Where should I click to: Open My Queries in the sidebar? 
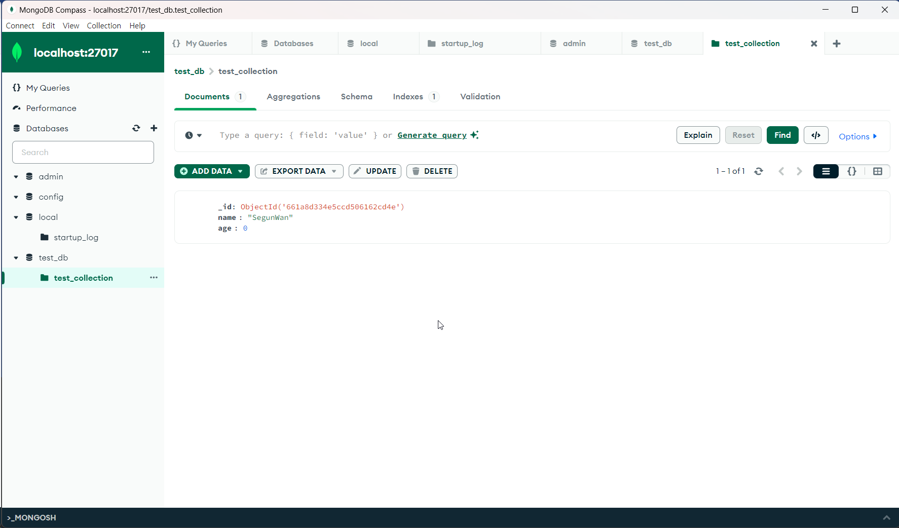[x=48, y=88]
